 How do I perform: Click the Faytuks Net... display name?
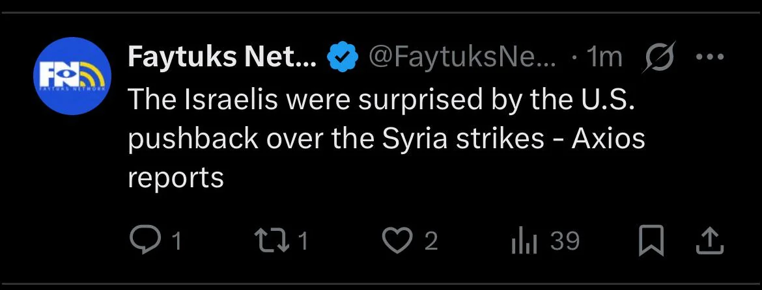(223, 57)
